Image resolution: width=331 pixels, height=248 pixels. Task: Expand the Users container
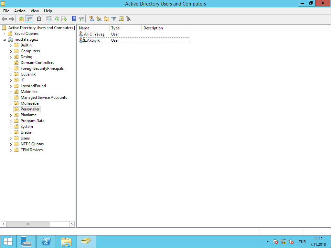click(11, 138)
